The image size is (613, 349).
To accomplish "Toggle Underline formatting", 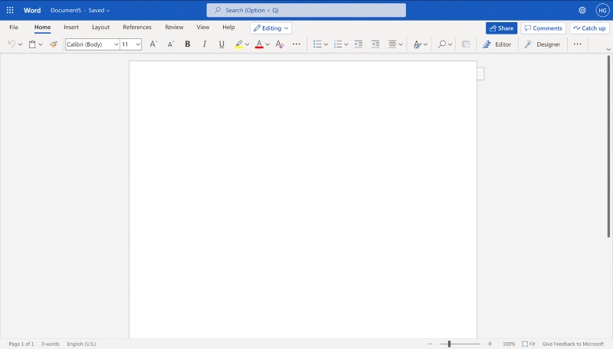I will point(221,44).
